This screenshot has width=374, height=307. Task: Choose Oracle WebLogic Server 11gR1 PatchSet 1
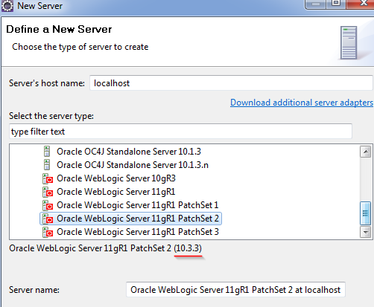click(x=138, y=205)
